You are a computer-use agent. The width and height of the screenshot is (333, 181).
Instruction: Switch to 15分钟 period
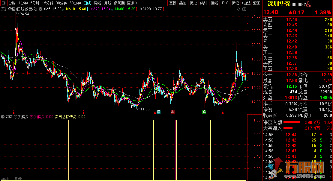click(x=48, y=3)
